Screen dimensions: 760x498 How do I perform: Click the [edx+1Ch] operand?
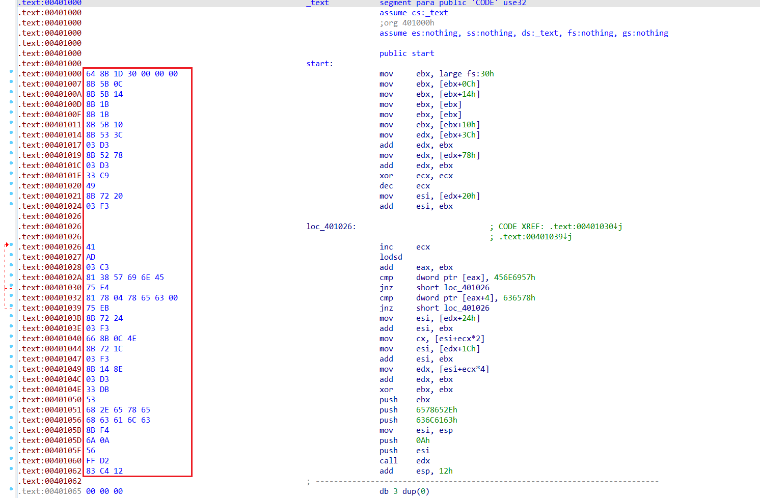(459, 349)
